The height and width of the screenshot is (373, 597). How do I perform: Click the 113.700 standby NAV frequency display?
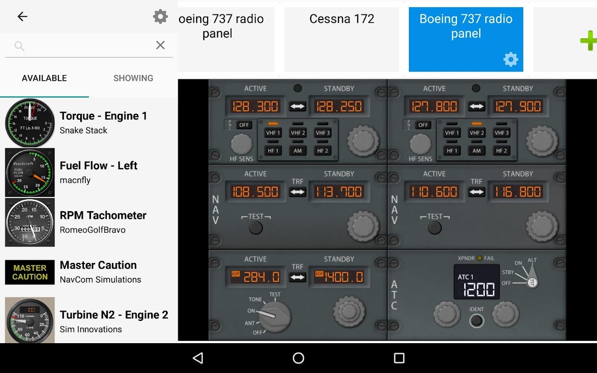click(x=339, y=192)
